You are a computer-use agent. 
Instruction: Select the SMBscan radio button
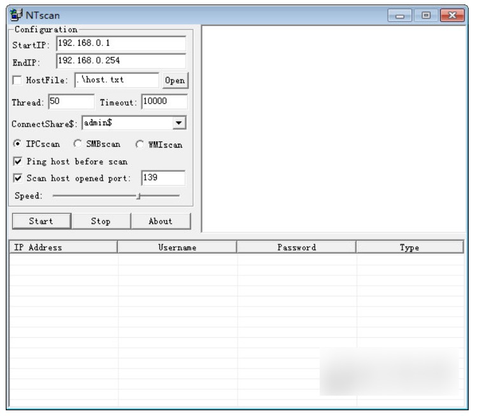coord(78,143)
